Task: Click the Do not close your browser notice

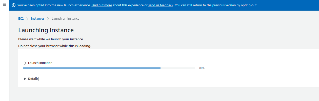Action: point(55,46)
